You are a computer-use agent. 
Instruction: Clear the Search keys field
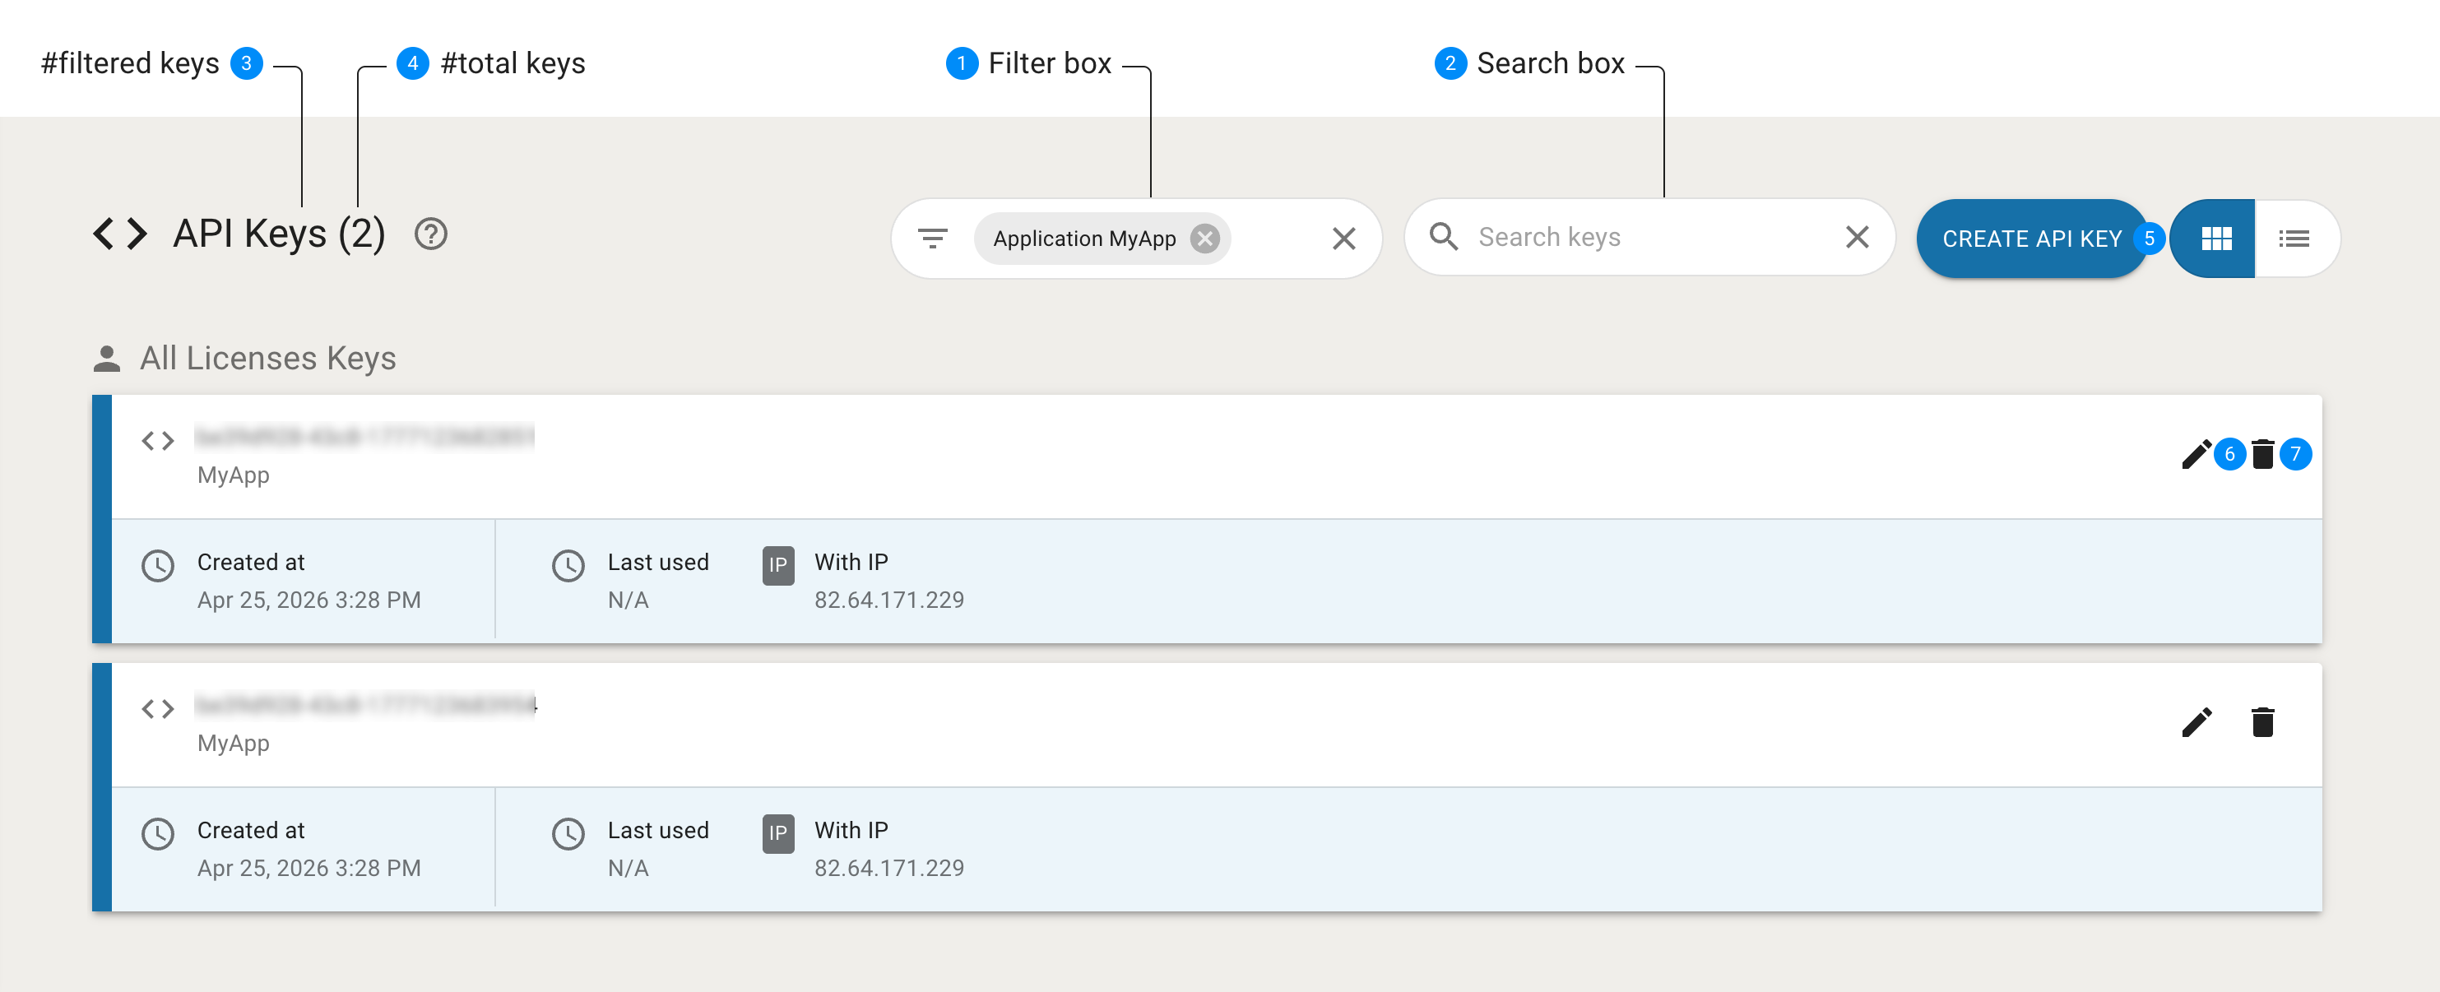click(1858, 237)
